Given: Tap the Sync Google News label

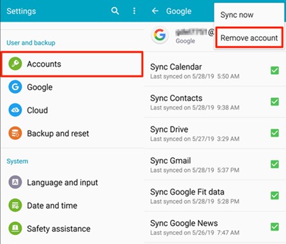Looking at the screenshot, I should click(x=184, y=224).
